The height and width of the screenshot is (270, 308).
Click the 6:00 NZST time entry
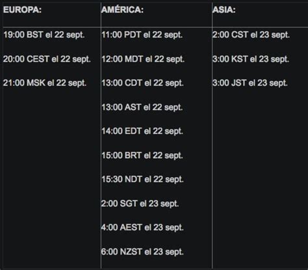tap(142, 252)
